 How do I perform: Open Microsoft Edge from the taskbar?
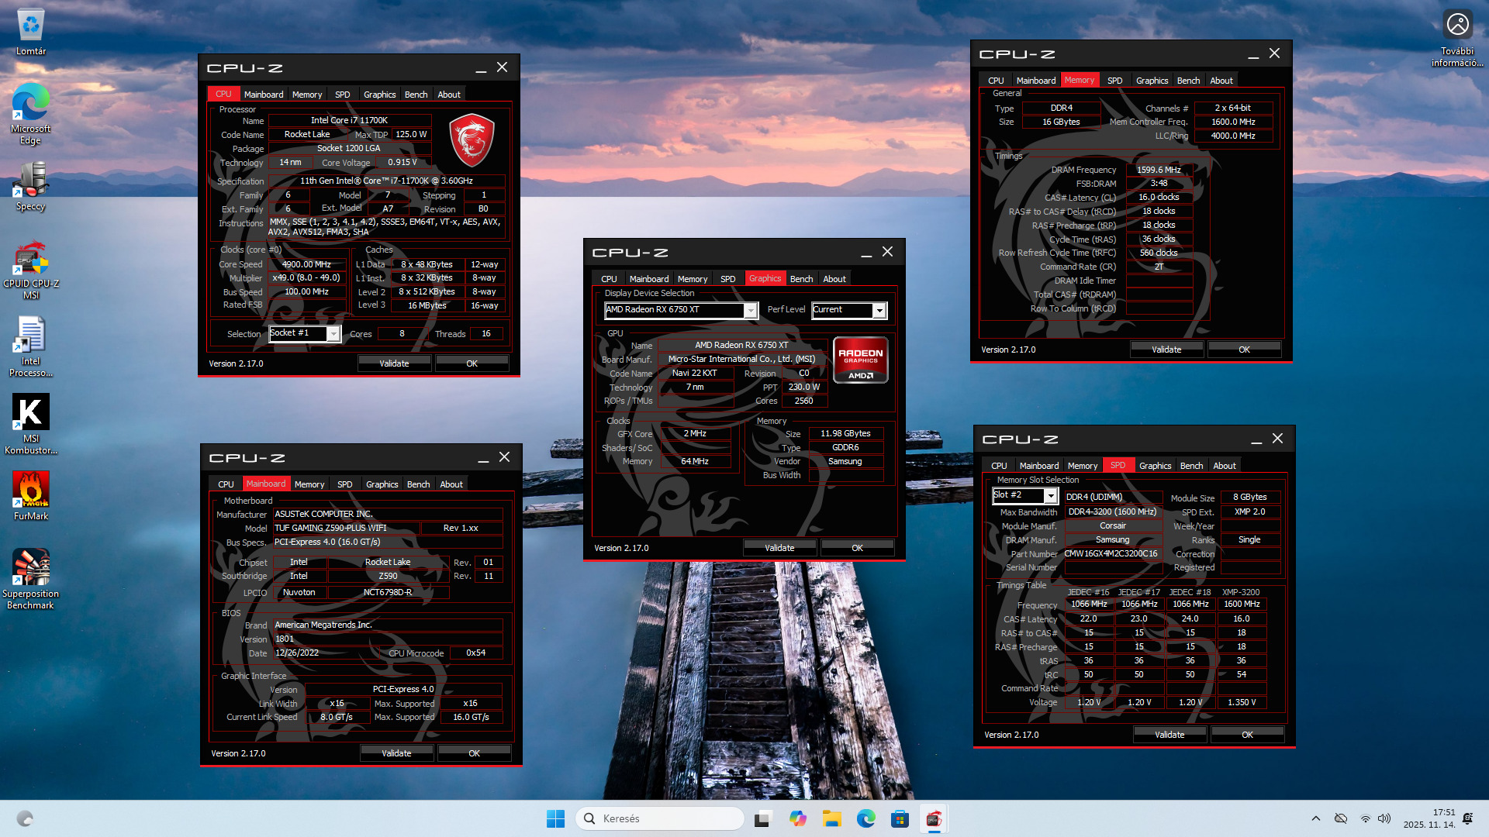[865, 818]
